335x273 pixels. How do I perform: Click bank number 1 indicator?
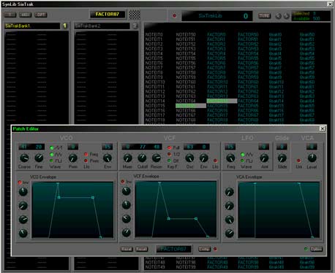click(64, 26)
